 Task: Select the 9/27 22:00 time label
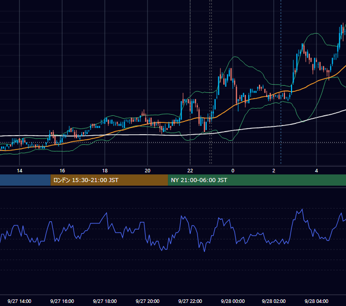click(x=190, y=301)
